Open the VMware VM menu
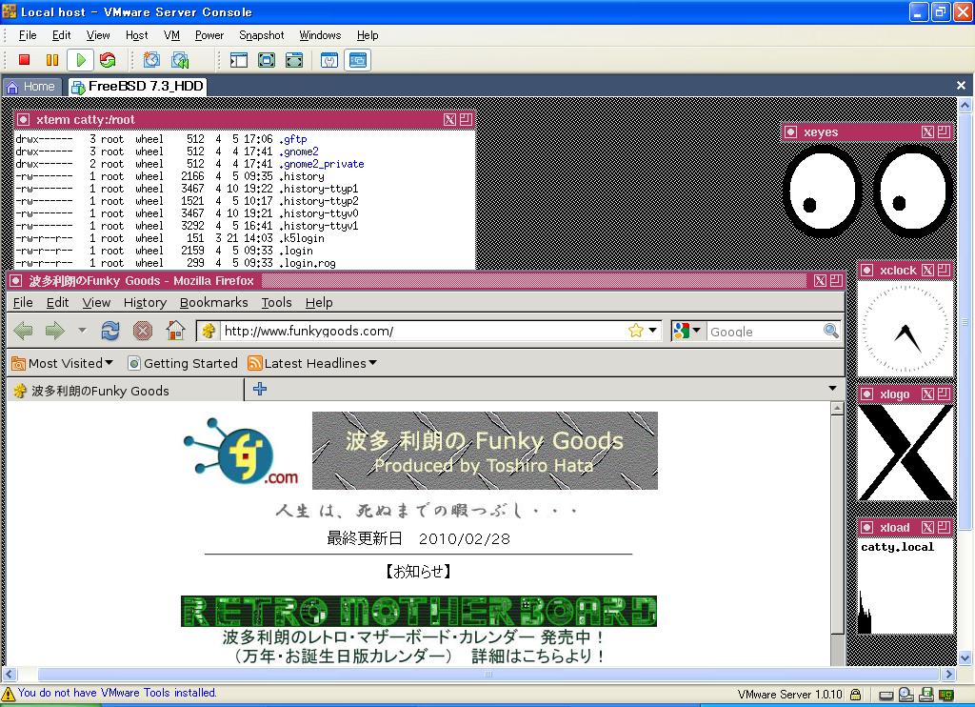This screenshot has height=707, width=975. [x=171, y=35]
